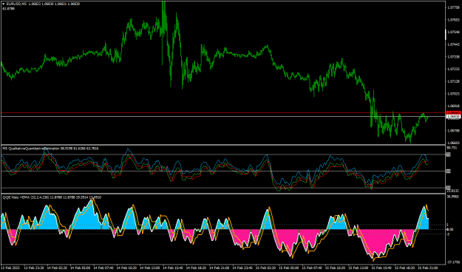Screen dimensions: 462x272
Task: Click the 14 Feb 07:40 time label
Action: coord(103,268)
